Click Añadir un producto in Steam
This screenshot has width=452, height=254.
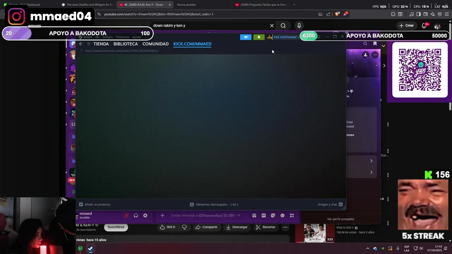95,204
